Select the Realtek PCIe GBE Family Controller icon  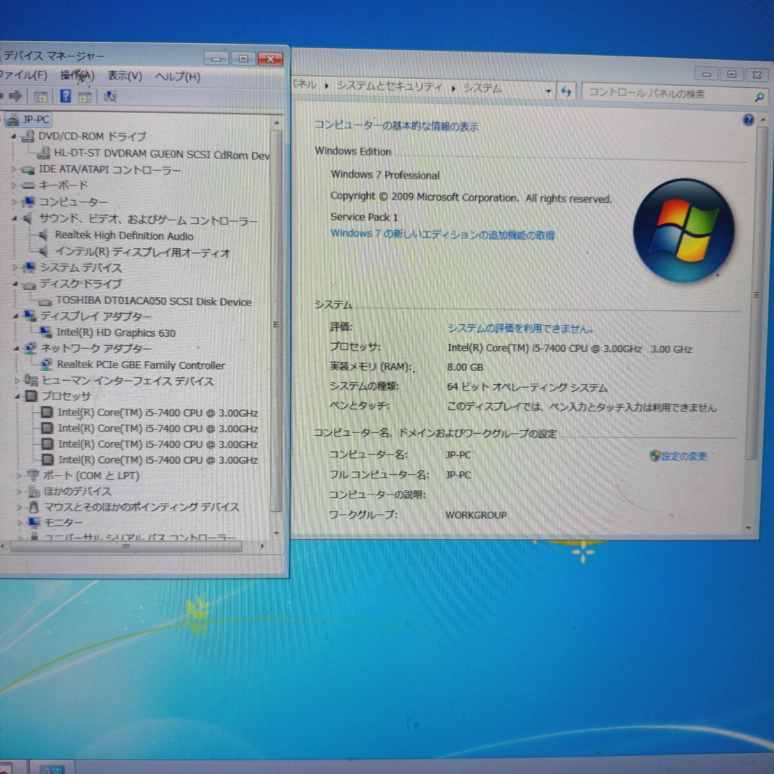(46, 364)
